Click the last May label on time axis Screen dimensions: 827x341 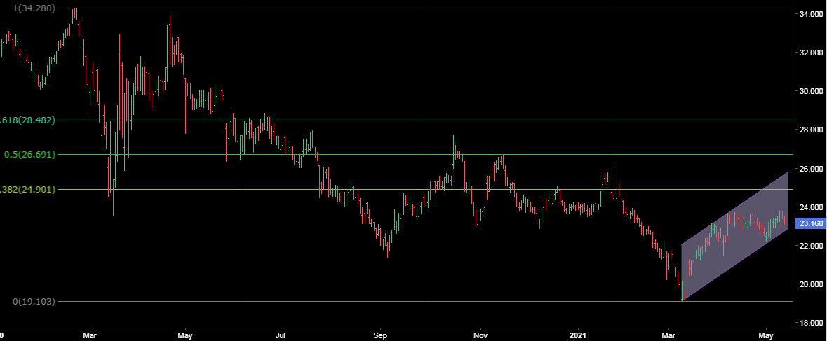766,334
